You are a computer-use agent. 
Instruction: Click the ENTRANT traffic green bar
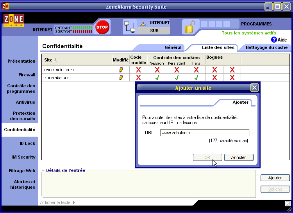click(x=82, y=28)
